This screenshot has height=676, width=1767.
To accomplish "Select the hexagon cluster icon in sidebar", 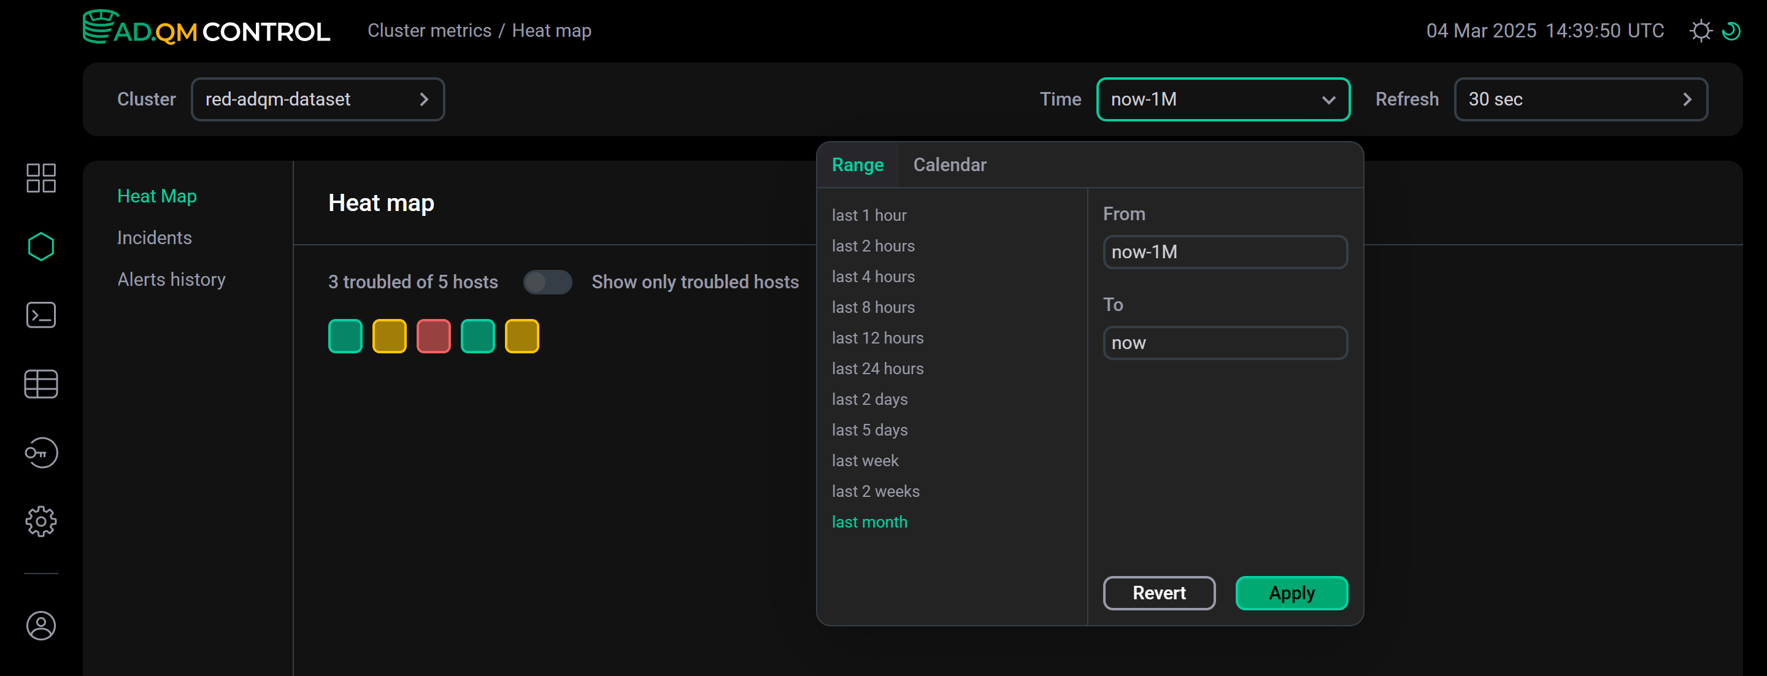I will click(x=40, y=246).
